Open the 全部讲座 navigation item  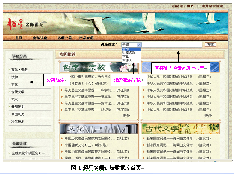40,38
